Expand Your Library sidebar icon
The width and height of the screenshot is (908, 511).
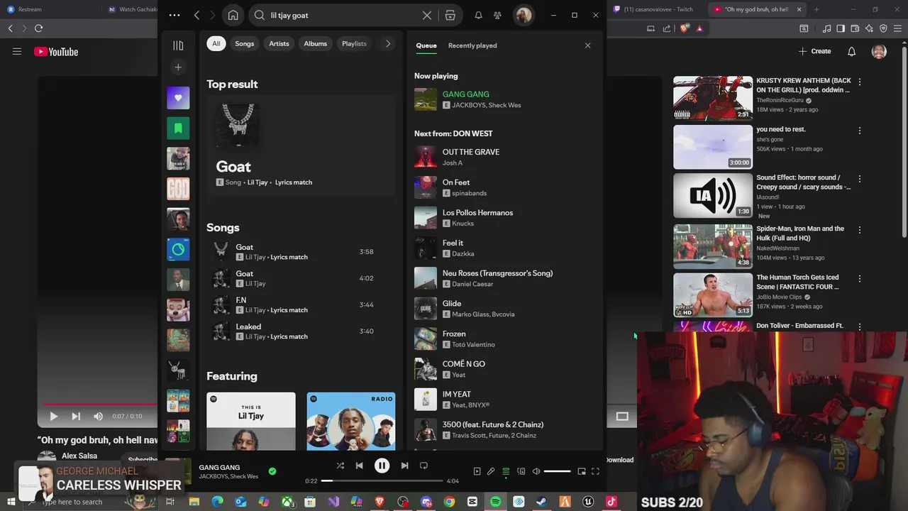(x=178, y=45)
